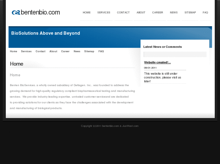Click the Home link in the secondary menu

click(x=14, y=51)
